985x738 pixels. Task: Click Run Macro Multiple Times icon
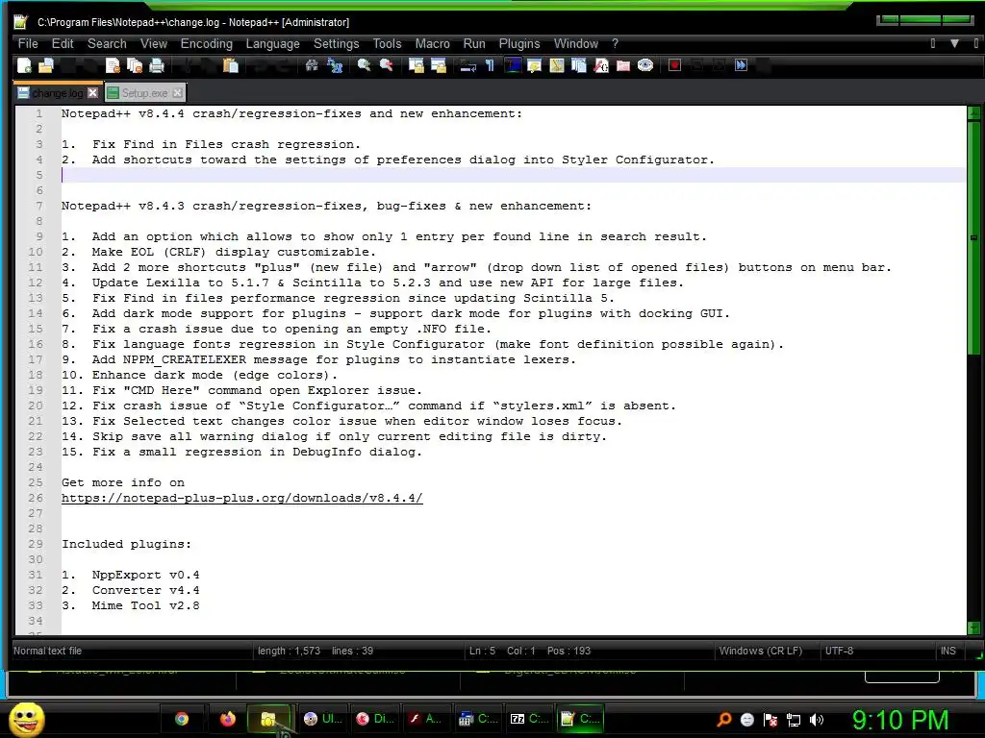point(742,65)
